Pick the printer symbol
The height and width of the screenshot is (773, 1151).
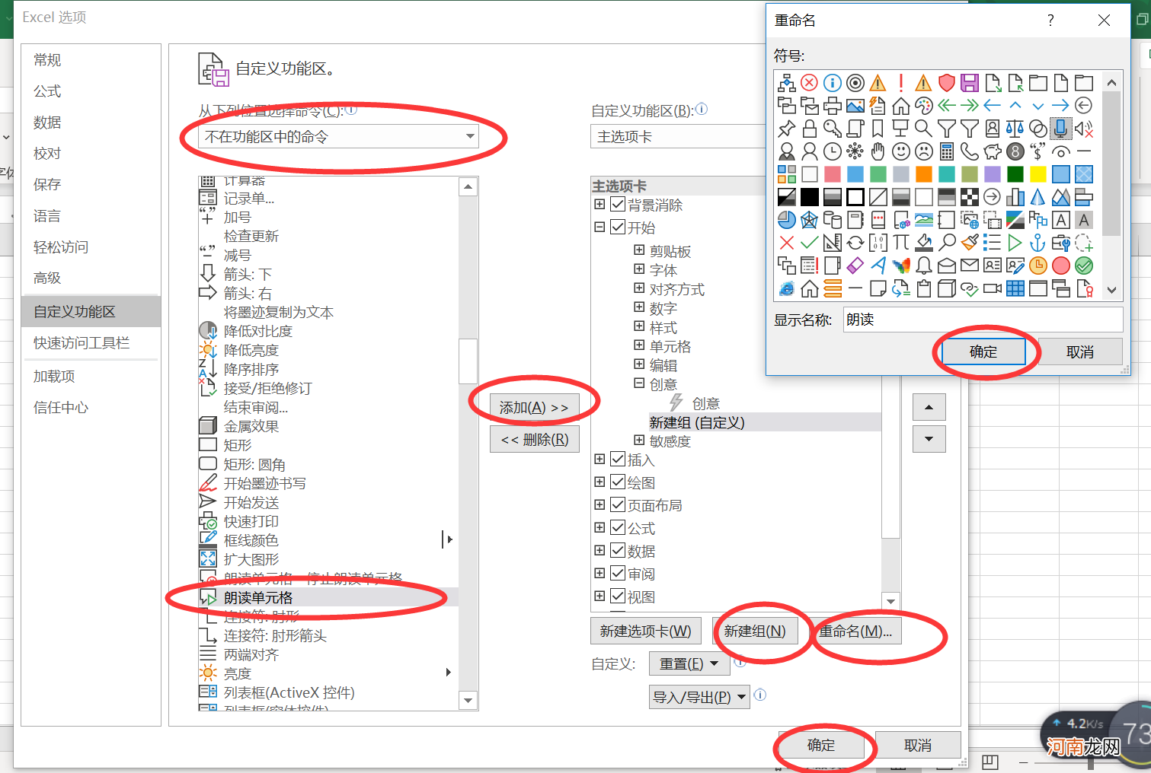click(x=832, y=106)
